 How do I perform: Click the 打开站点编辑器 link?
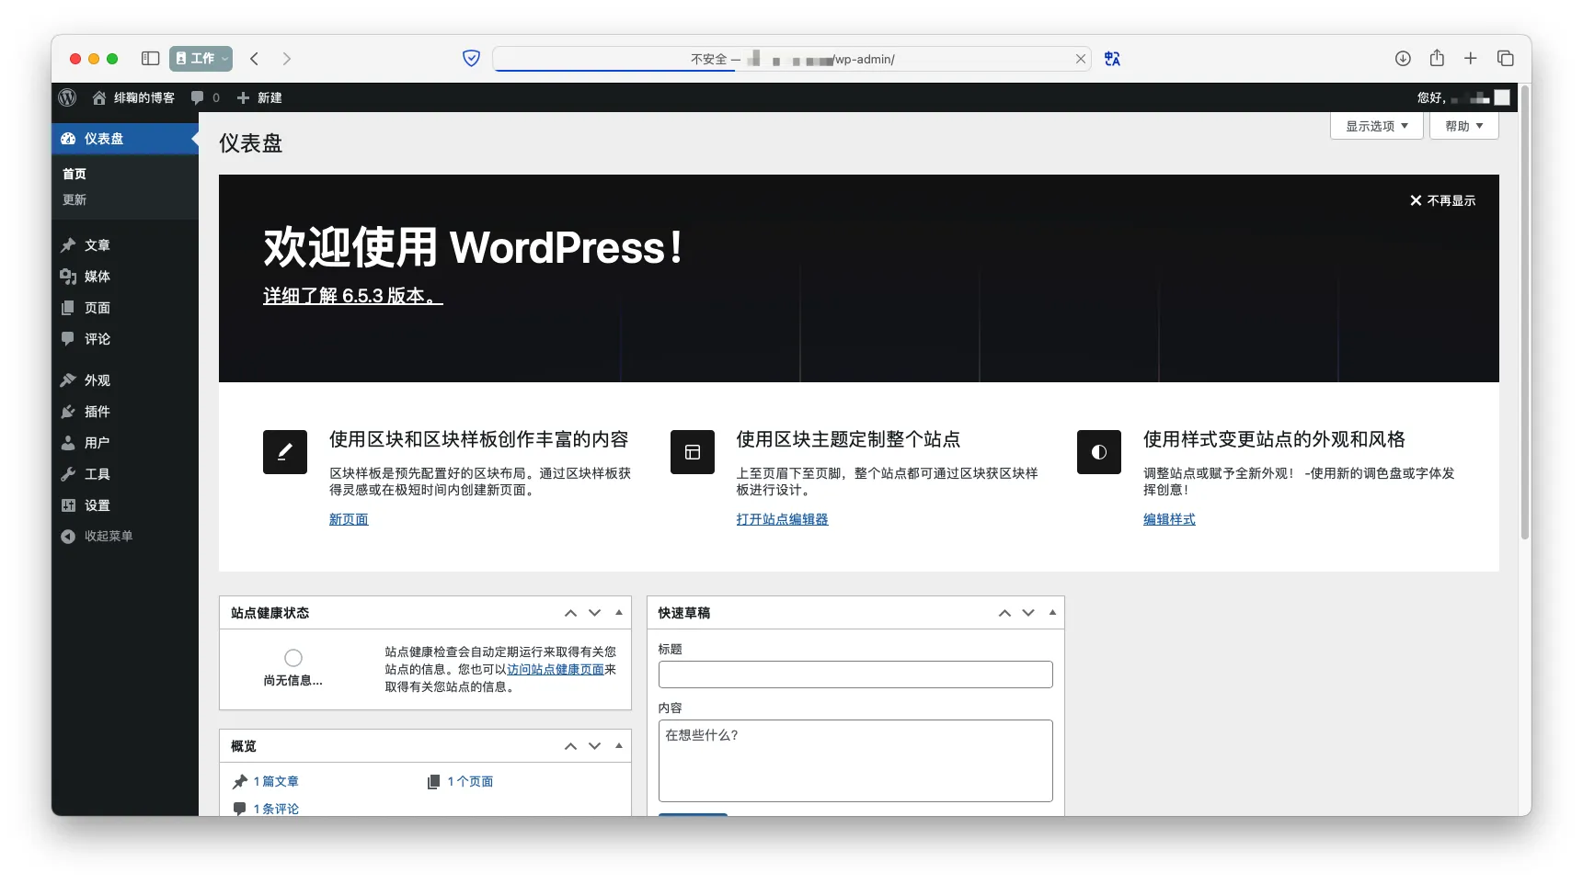(782, 519)
